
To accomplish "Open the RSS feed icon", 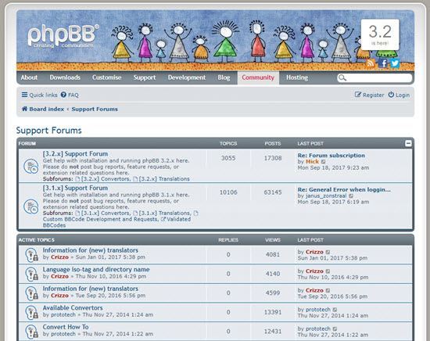I will coord(371,63).
